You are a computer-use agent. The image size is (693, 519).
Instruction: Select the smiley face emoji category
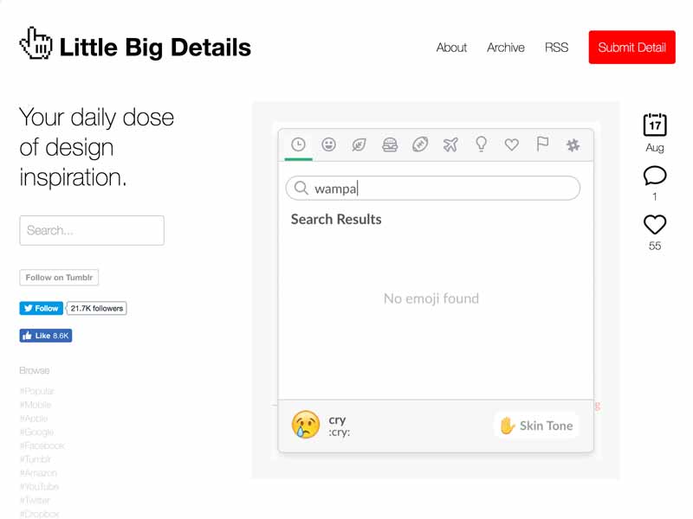[328, 144]
